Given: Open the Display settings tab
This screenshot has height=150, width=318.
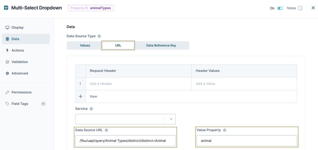Looking at the screenshot, I should point(26,27).
